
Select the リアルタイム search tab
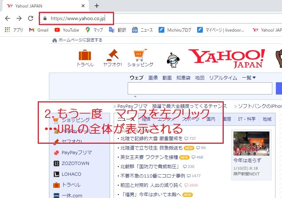223,78
